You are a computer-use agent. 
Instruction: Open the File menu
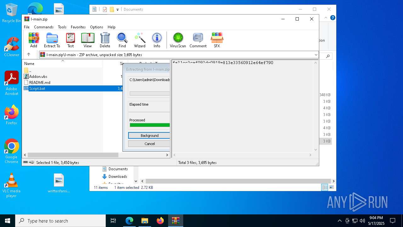[27, 27]
